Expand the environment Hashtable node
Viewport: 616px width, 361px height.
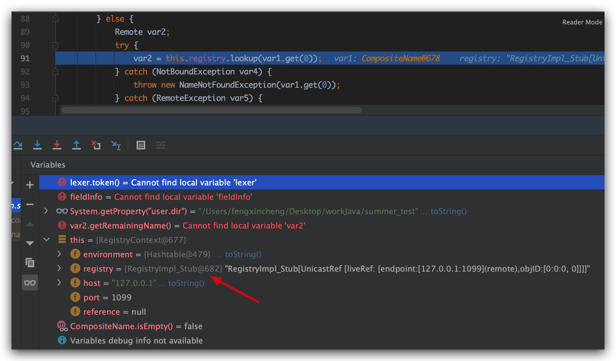59,254
